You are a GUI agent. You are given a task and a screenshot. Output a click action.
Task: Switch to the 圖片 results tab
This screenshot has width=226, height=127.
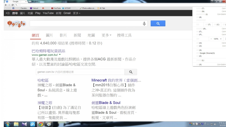click(49, 35)
